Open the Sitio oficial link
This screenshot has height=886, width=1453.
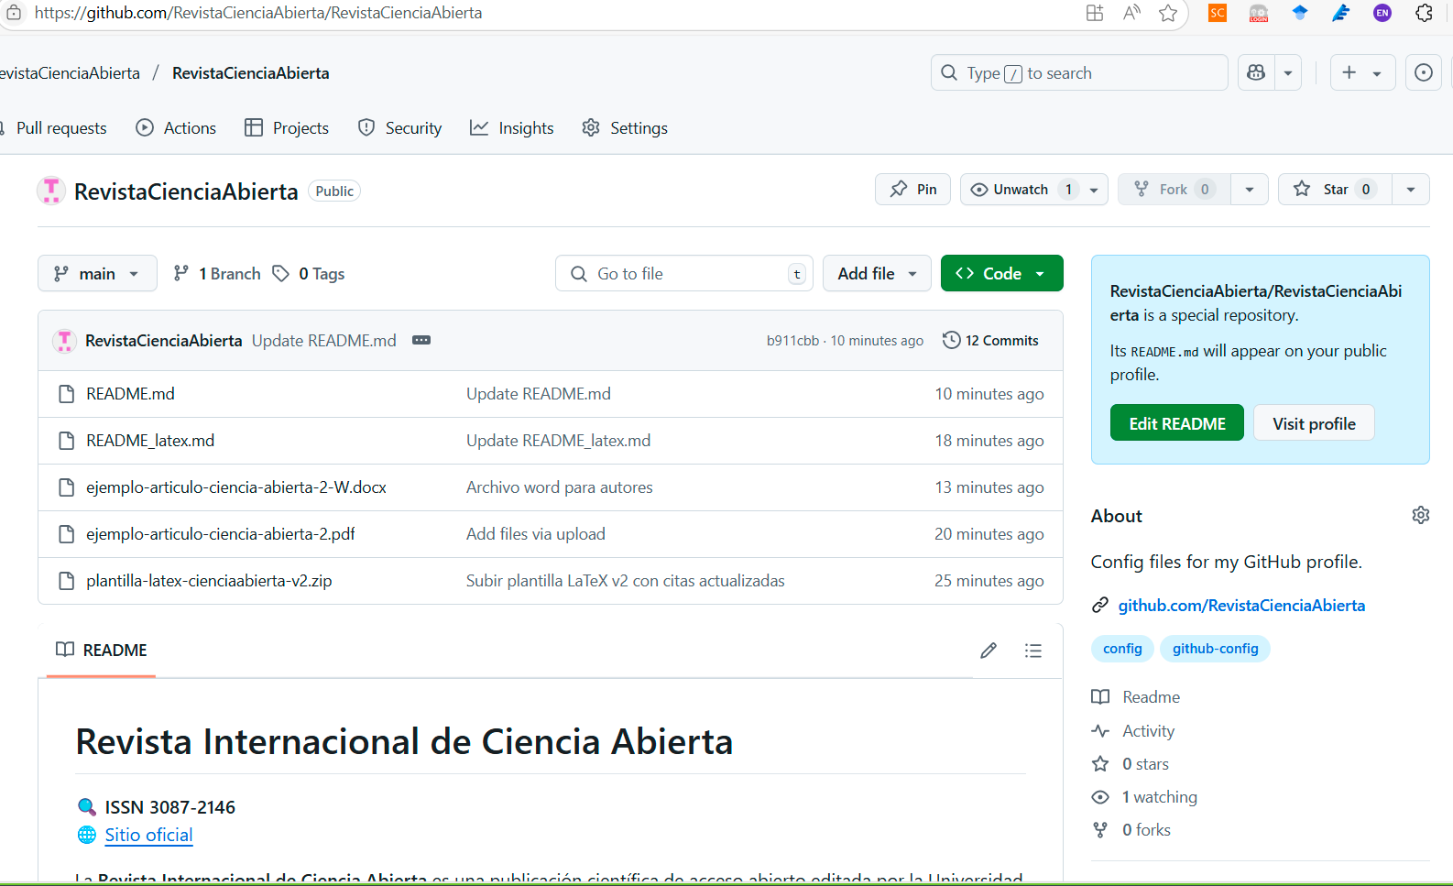point(148,835)
